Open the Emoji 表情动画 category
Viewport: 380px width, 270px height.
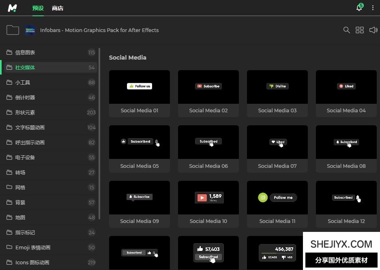(x=33, y=247)
